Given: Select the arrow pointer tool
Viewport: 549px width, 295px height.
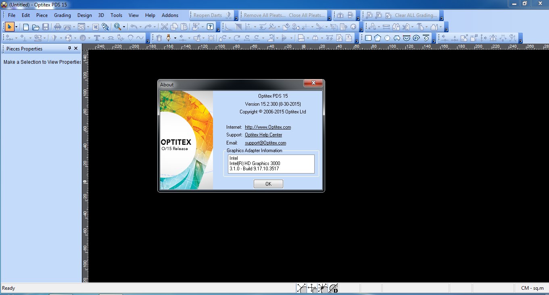Looking at the screenshot, I should click(10, 27).
